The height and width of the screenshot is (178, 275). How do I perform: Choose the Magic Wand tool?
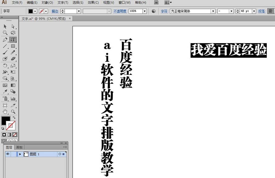pyautogui.click(x=5, y=33)
